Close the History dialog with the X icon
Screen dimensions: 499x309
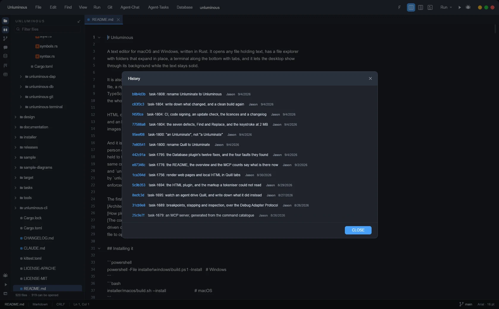point(370,78)
